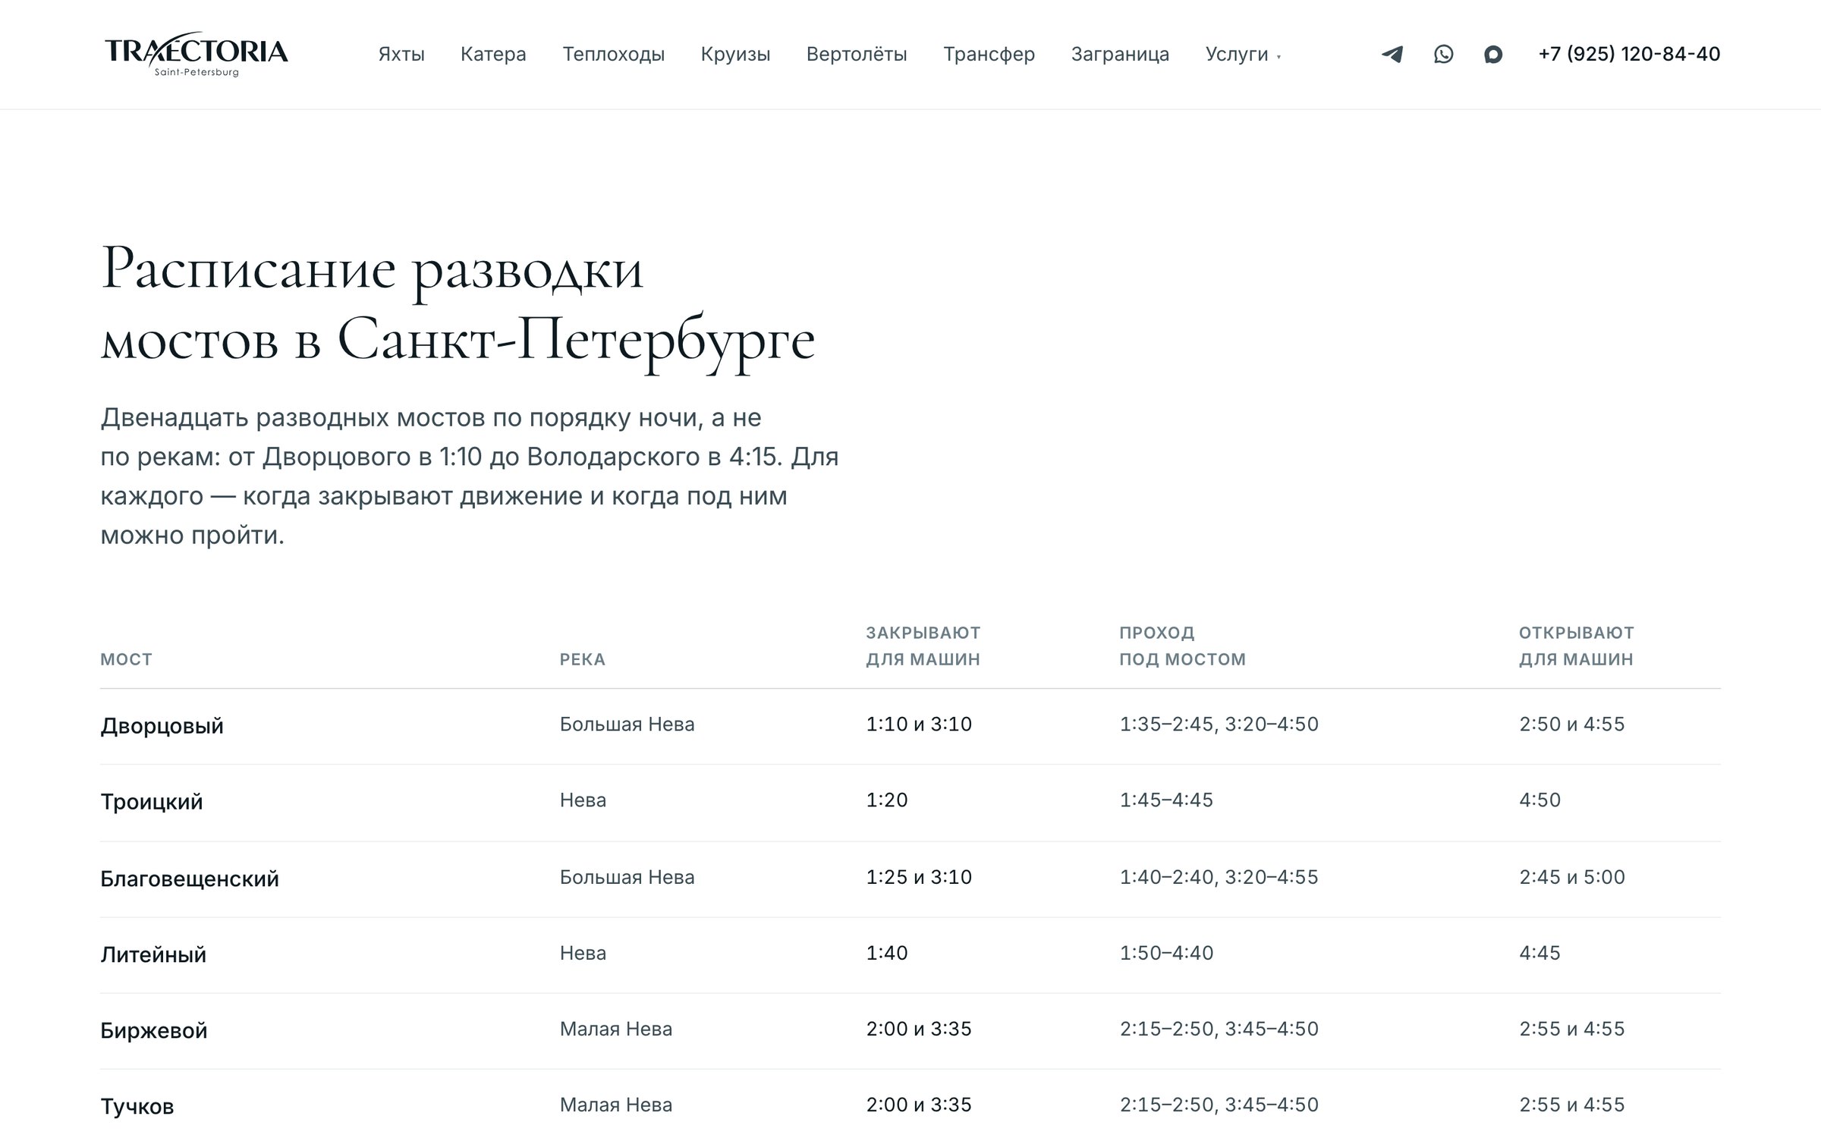Open the Катера menu item
The image size is (1821, 1138).
(493, 54)
